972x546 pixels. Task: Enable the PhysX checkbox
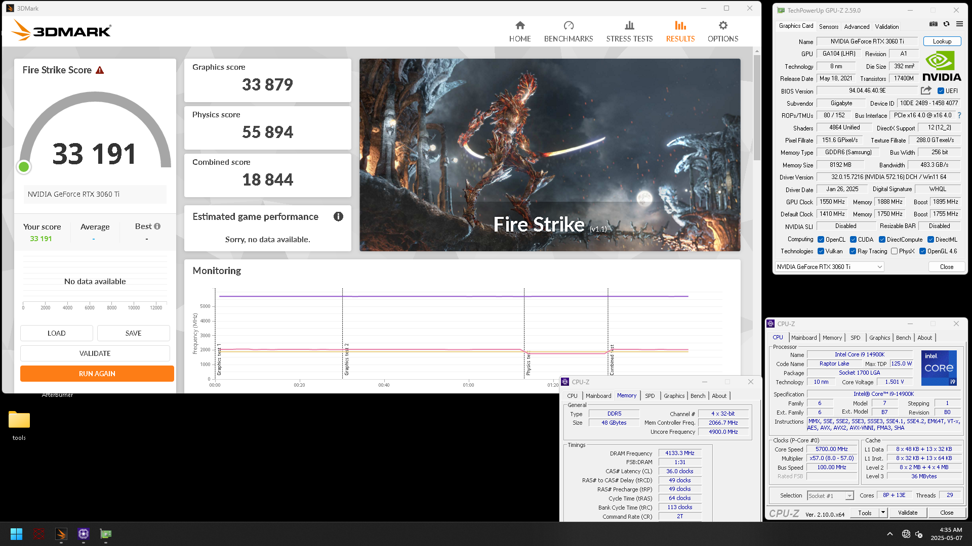click(x=894, y=251)
